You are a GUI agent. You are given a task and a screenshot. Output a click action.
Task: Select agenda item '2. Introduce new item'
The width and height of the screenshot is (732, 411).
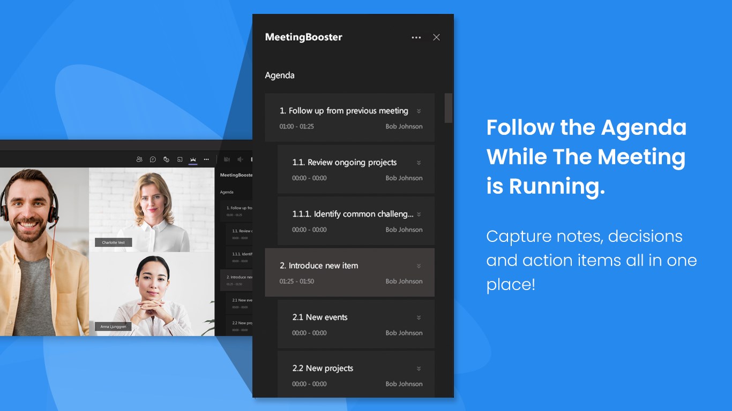click(x=349, y=272)
